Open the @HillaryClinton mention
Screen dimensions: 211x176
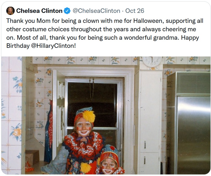coord(54,46)
